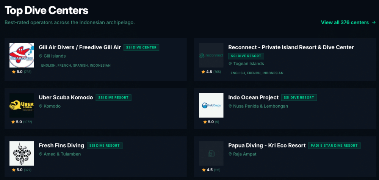This screenshot has height=180, width=379.
Task: Open View all 376 centers link
Action: coord(348,22)
